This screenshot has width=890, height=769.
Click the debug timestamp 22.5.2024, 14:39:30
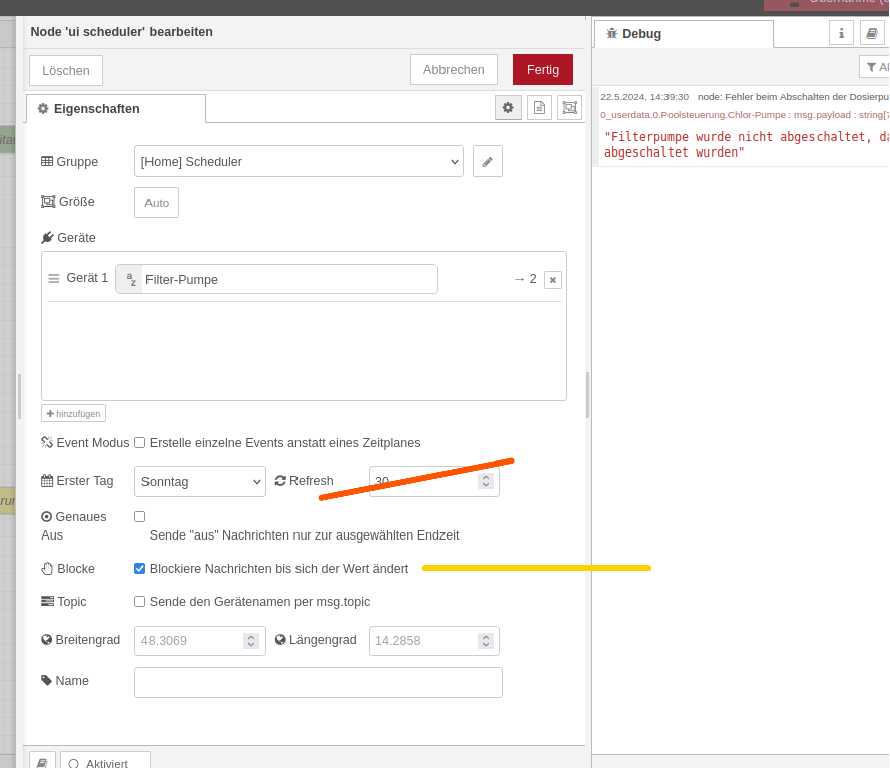click(x=644, y=97)
